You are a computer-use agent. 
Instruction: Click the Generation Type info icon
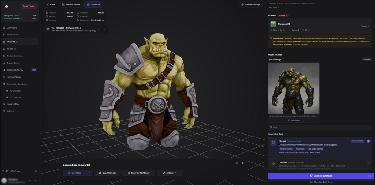(x=285, y=134)
